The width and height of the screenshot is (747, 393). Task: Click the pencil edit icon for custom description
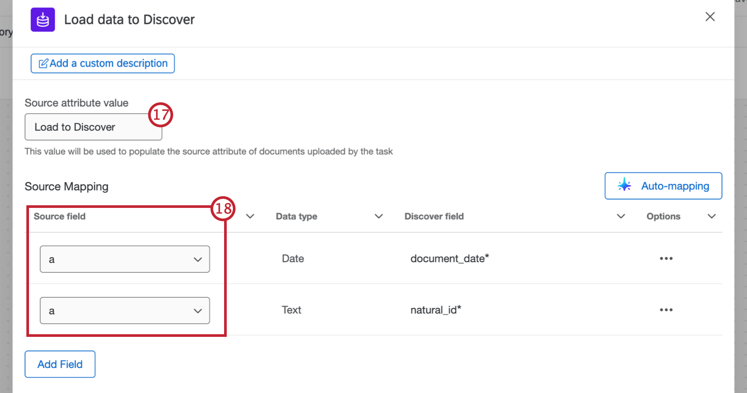[44, 64]
